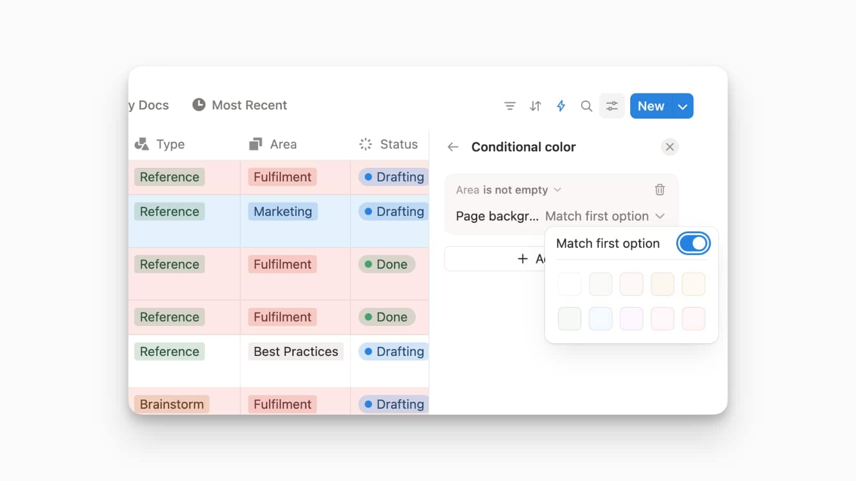
Task: Switch to the Most Recent tab
Action: (240, 105)
